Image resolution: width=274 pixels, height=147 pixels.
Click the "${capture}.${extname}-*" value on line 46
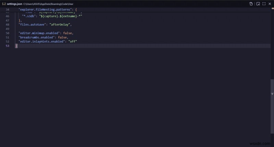(x=61, y=16)
